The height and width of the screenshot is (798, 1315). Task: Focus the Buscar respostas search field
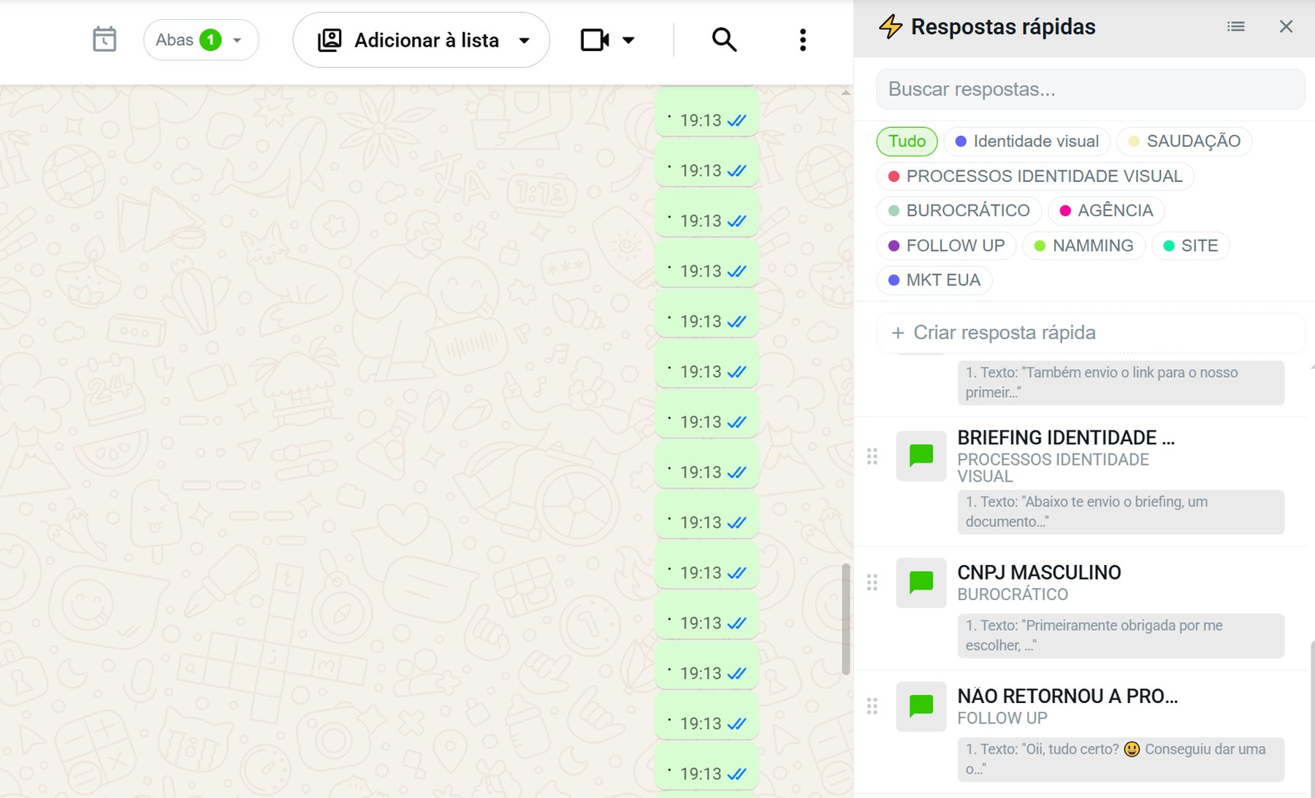pos(1091,89)
